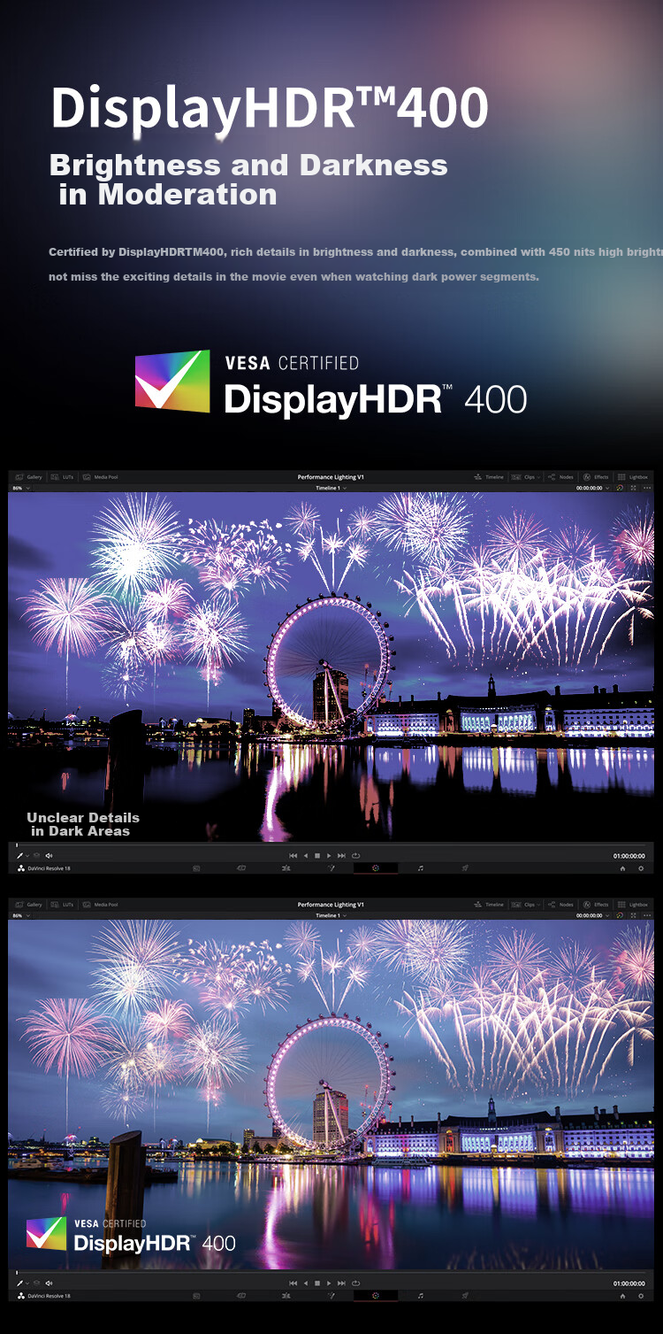This screenshot has height=1334, width=663.
Task: Select highlighted Color page tab in top window
Action: [x=376, y=868]
